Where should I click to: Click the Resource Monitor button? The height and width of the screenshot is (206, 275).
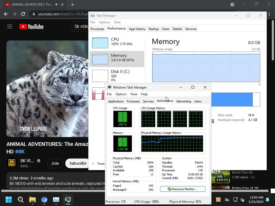pyautogui.click(x=183, y=189)
